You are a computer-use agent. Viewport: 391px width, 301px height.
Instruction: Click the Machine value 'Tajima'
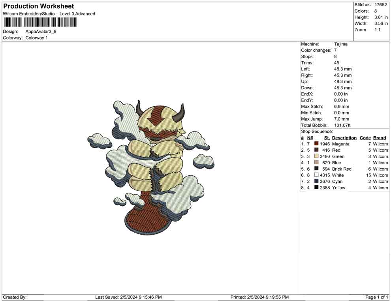[x=340, y=44]
